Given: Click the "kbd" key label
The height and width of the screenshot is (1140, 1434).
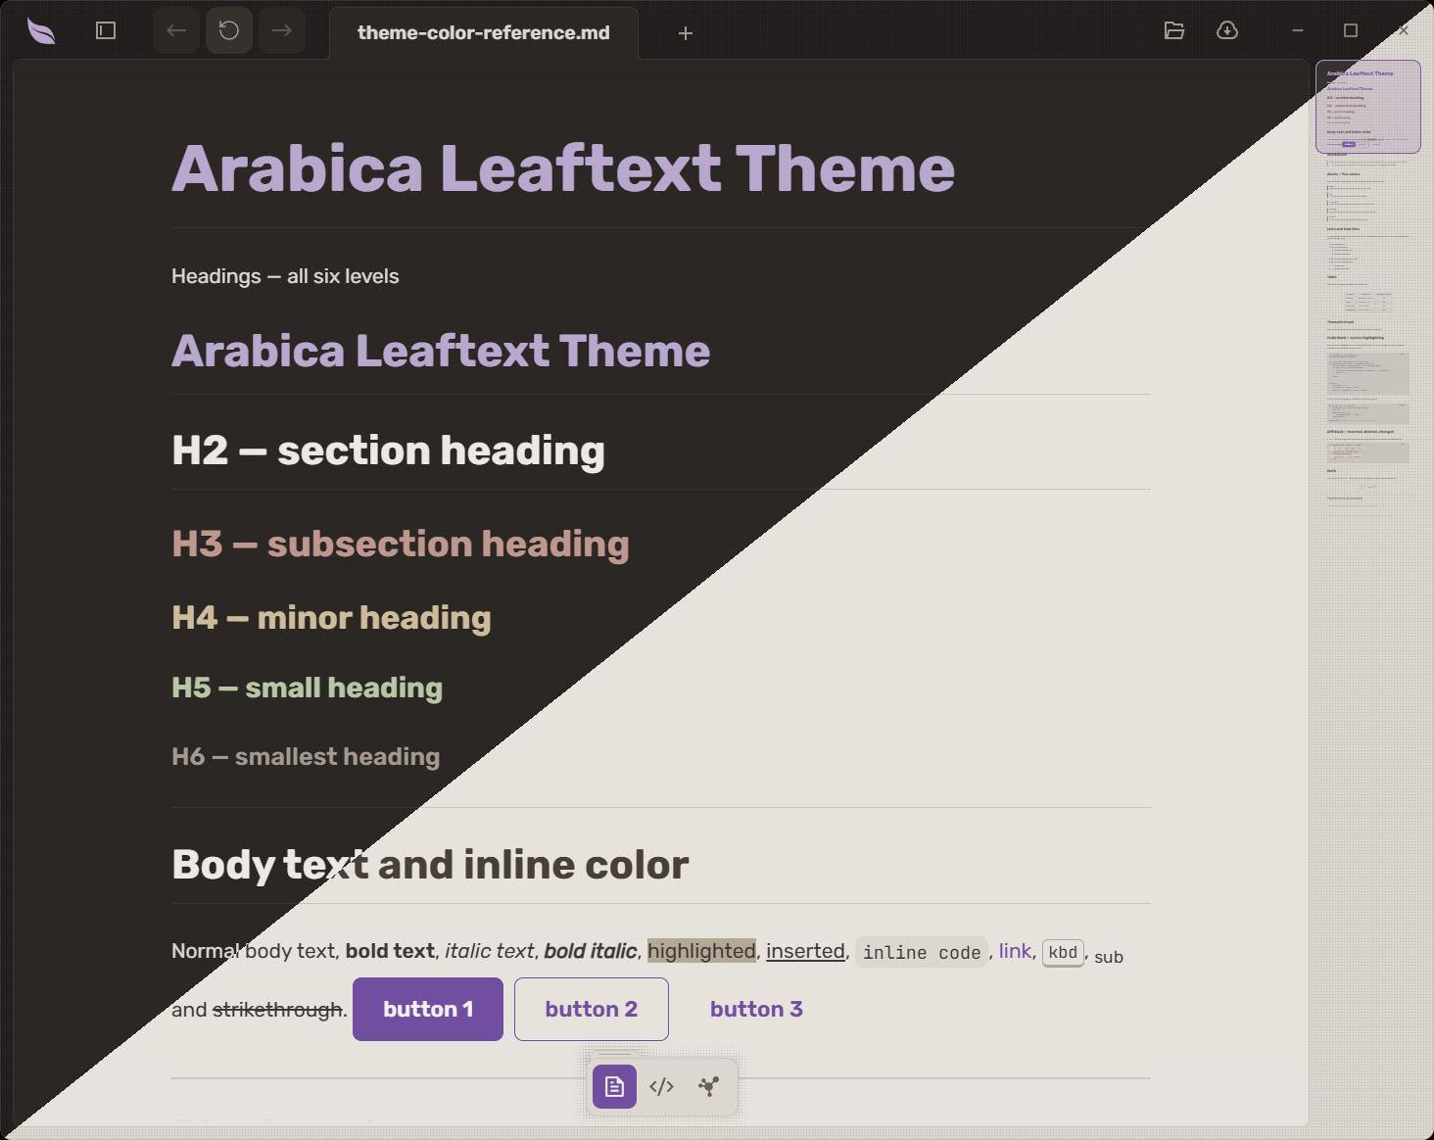Looking at the screenshot, I should click(x=1063, y=952).
